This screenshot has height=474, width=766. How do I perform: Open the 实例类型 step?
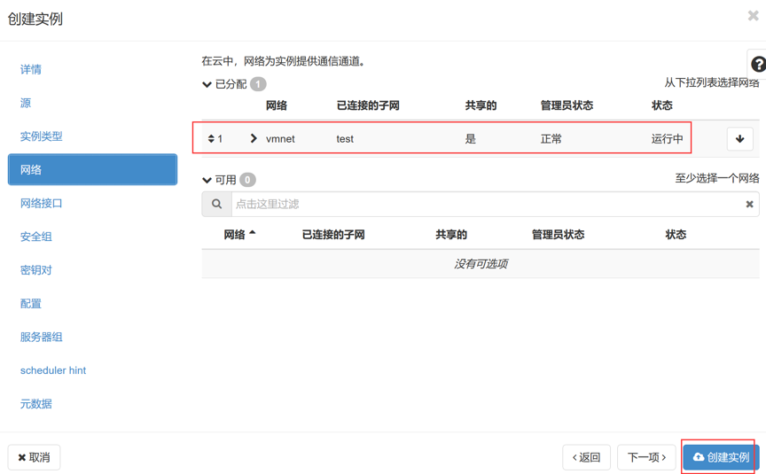pyautogui.click(x=41, y=136)
